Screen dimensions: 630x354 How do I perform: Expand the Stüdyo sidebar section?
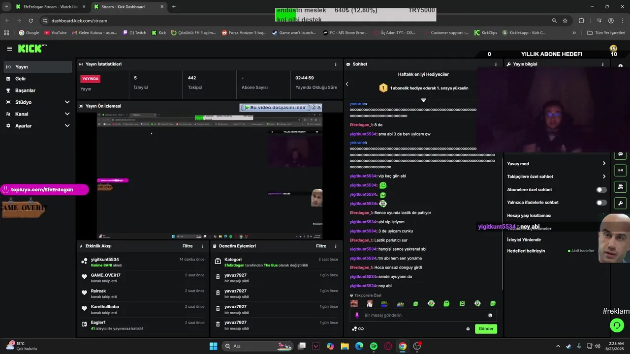(x=38, y=102)
